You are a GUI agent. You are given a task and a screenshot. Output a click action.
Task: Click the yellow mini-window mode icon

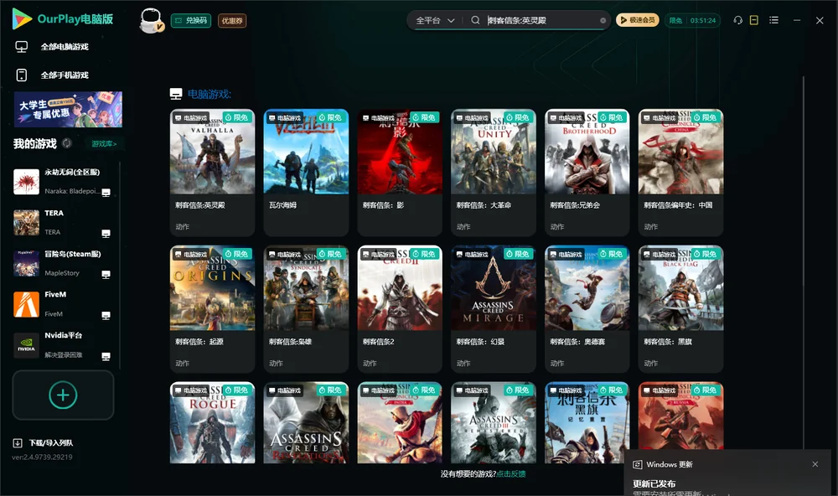pos(754,20)
